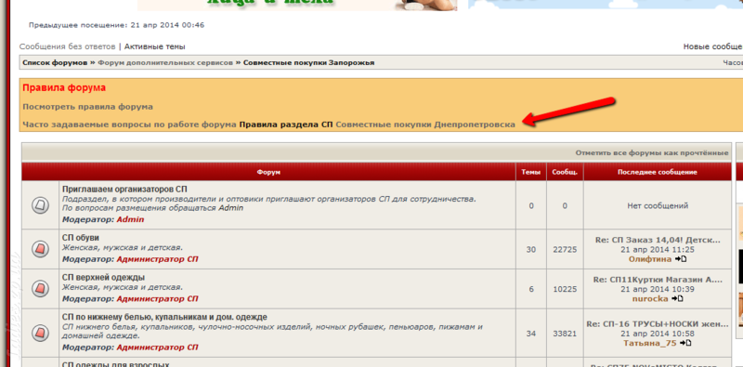Click topics count 34 in underwear forum row
This screenshot has width=743, height=367.
(530, 334)
